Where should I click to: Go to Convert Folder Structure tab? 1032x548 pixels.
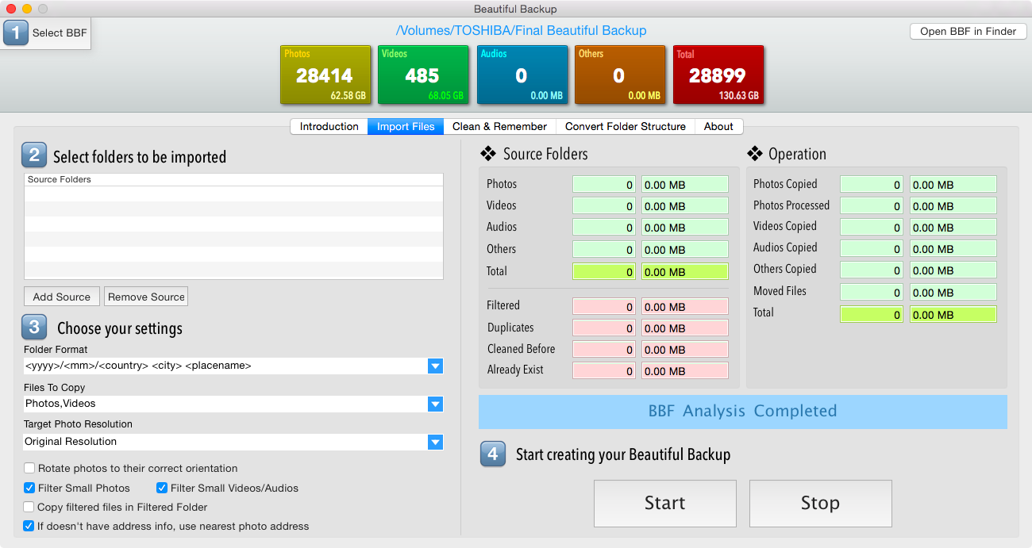coord(625,126)
